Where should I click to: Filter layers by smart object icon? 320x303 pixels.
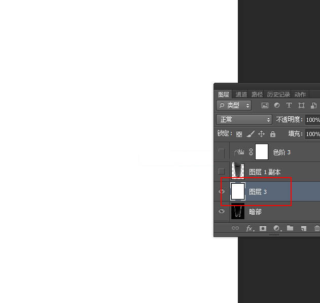(x=313, y=106)
